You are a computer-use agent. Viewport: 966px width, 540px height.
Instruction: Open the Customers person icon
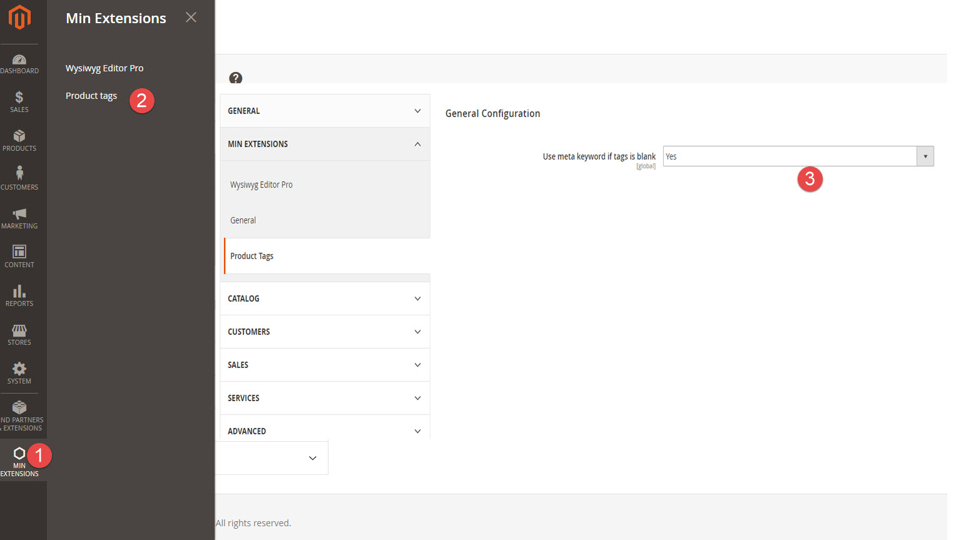19,173
